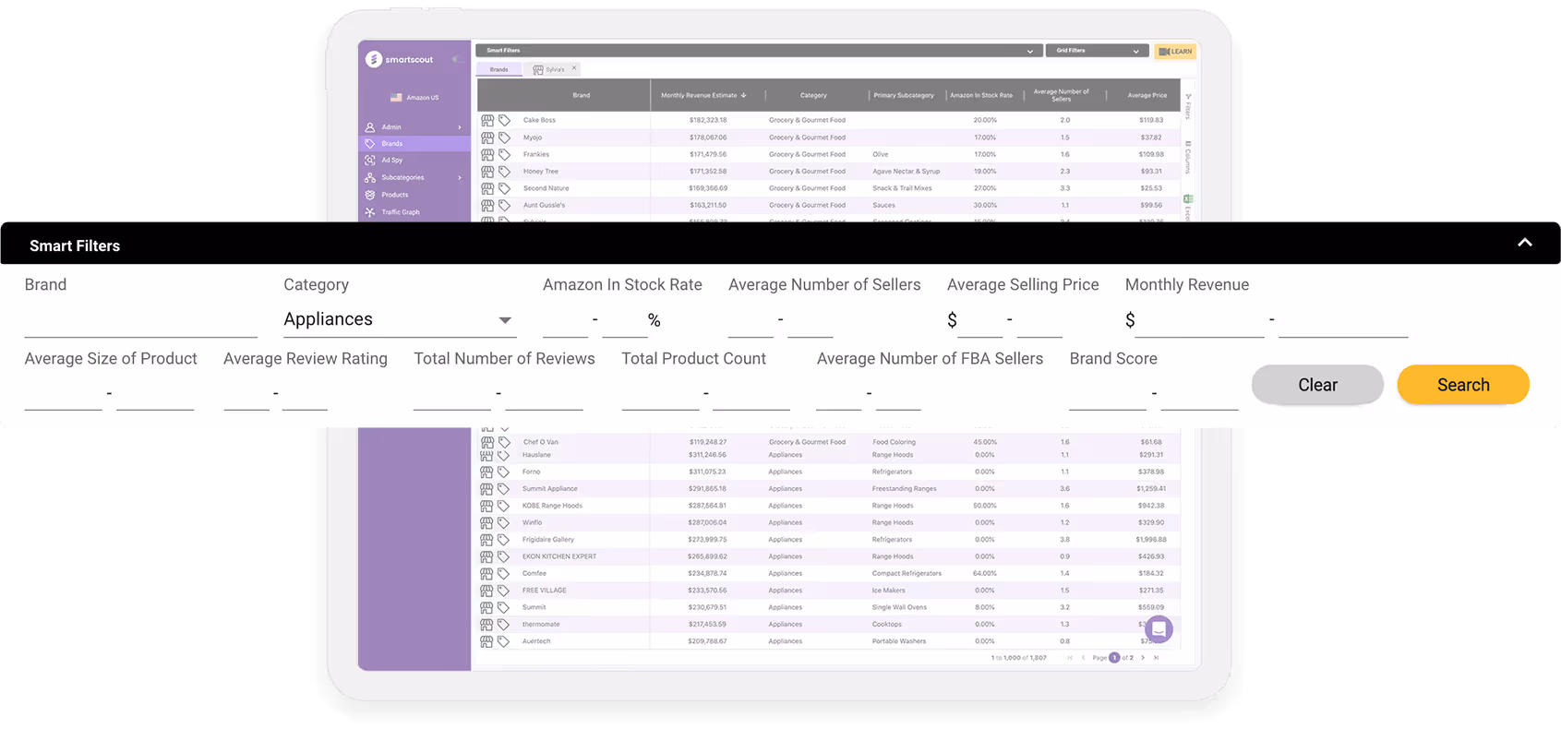Jump to first page arrow
Viewport: 1561px width, 729px height.
(1070, 658)
